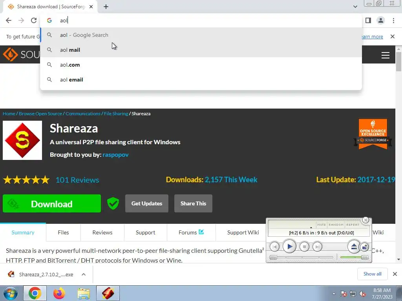Close the Shareaza SourceForge tab
402x301 pixels.
(91, 7)
